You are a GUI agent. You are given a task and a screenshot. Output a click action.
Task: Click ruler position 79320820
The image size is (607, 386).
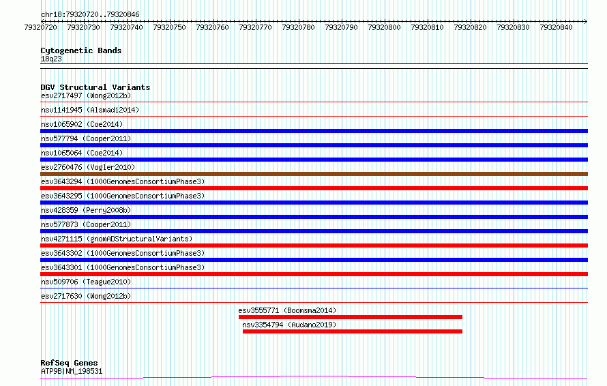click(x=470, y=27)
